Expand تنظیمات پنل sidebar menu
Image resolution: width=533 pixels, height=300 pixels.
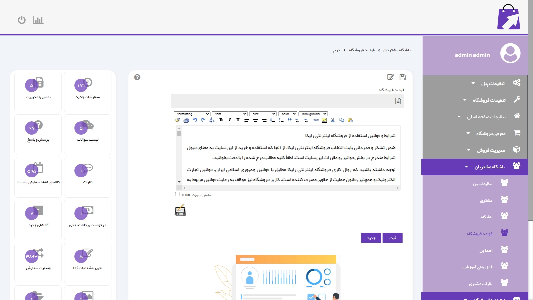tap(475, 83)
